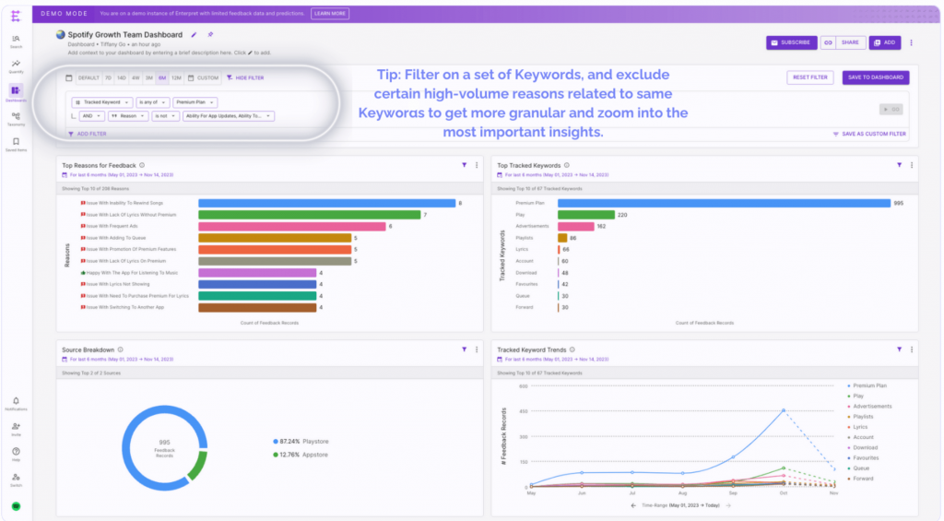This screenshot has width=944, height=521.
Task: Click the pencil icon to edit dashboard title
Action: click(194, 35)
